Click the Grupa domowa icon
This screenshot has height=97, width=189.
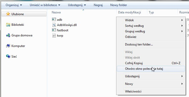8,35
